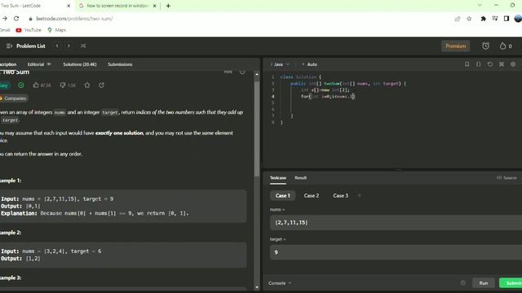Open the Solutions (20.4K) tab
Image resolution: width=522 pixels, height=293 pixels.
click(80, 64)
